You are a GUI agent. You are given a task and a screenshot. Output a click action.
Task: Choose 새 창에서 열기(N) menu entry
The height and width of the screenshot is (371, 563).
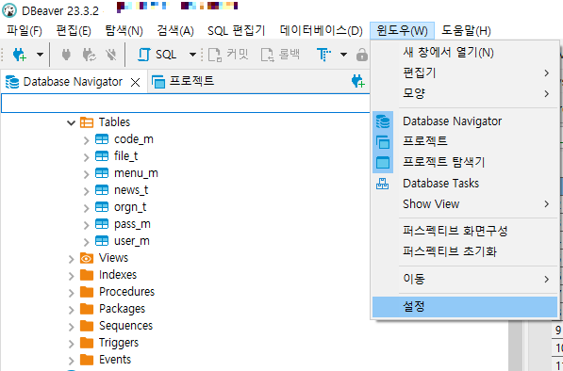tap(465, 53)
